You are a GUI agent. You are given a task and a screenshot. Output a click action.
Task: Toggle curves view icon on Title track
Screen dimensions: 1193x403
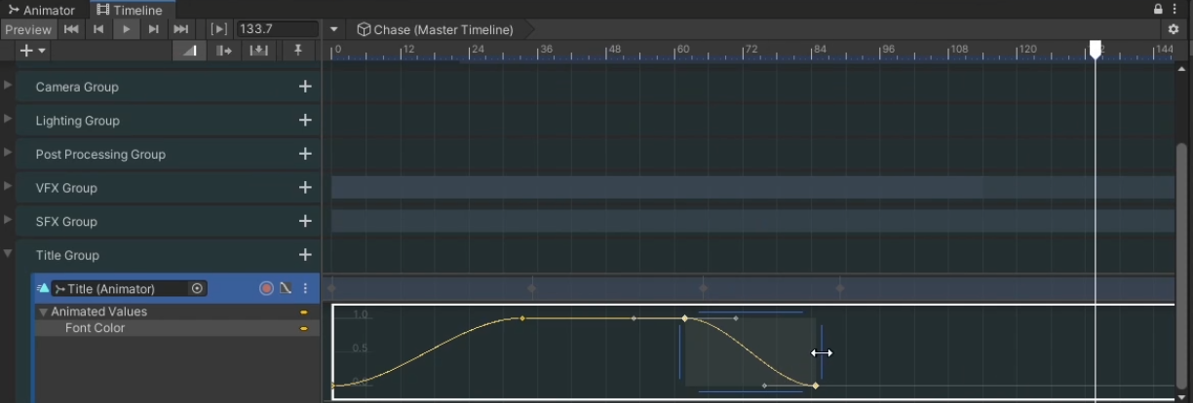pyautogui.click(x=286, y=288)
